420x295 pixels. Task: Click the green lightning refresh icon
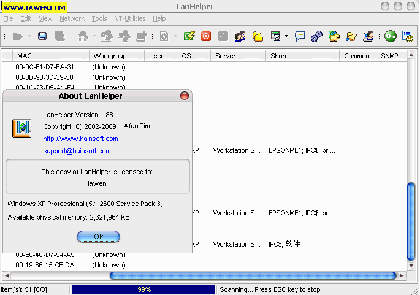pos(189,36)
